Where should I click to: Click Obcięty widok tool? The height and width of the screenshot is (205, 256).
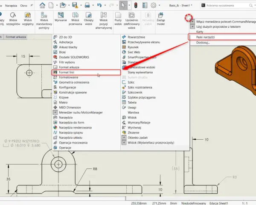(x=89, y=19)
